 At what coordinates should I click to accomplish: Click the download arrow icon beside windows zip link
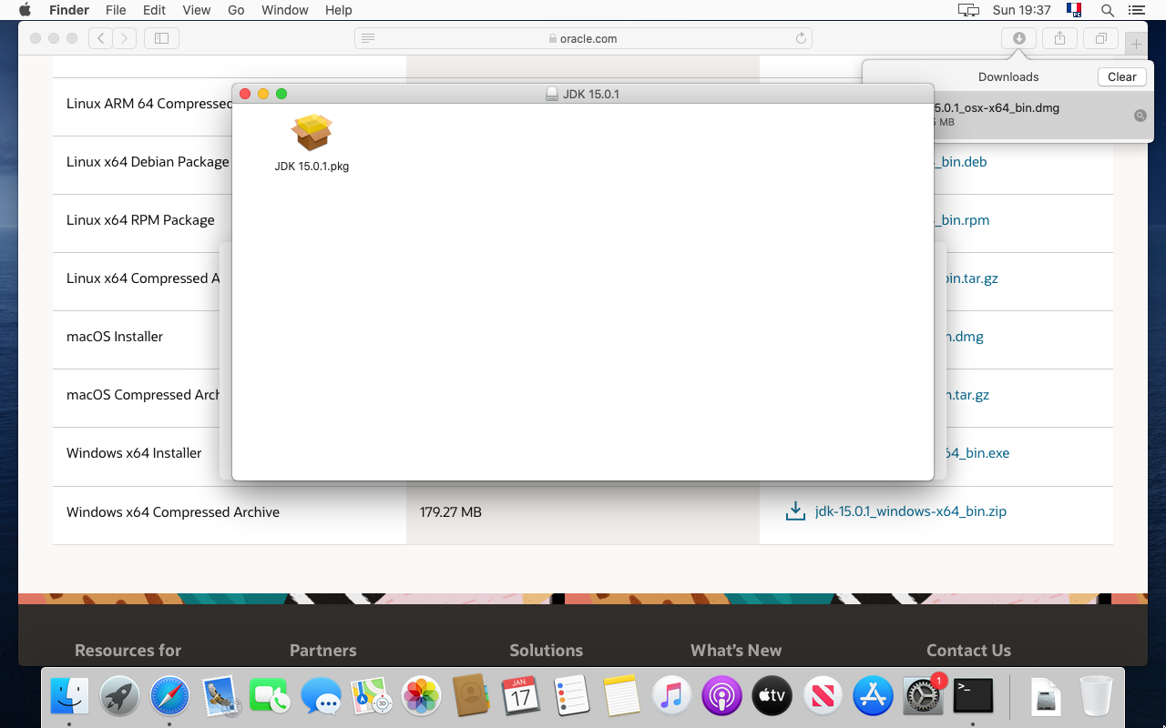[x=795, y=511]
